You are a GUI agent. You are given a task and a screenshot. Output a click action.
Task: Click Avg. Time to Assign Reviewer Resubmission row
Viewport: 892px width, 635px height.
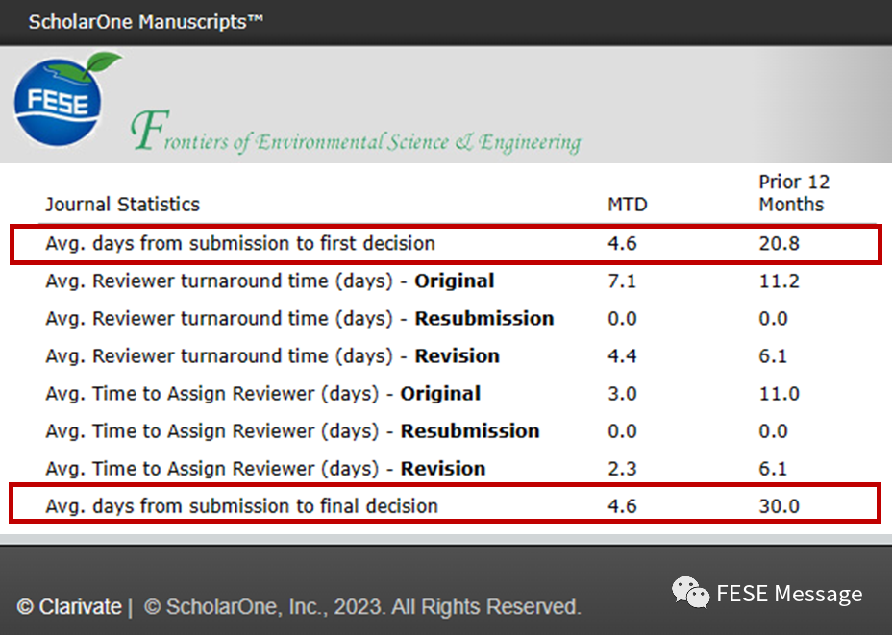(291, 430)
